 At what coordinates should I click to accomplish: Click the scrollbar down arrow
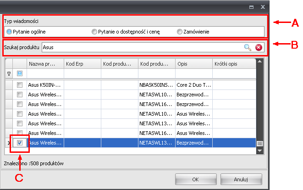(x=260, y=151)
